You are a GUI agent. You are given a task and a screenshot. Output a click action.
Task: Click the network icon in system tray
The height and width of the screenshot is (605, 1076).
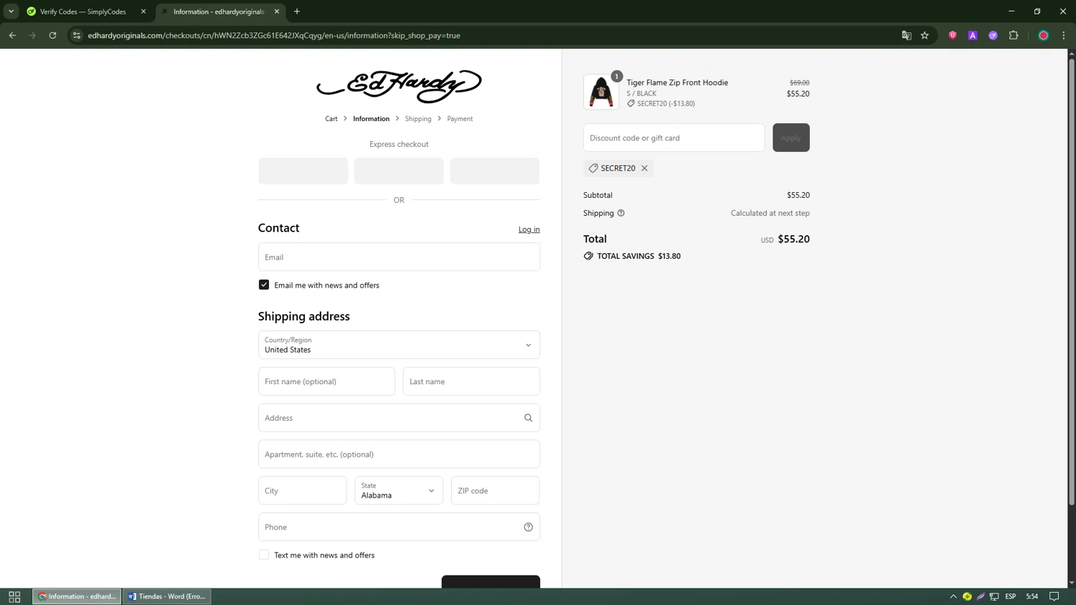pos(994,596)
